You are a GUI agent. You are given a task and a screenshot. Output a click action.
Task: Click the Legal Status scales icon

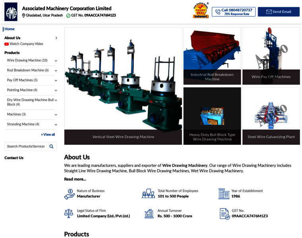[69, 213]
